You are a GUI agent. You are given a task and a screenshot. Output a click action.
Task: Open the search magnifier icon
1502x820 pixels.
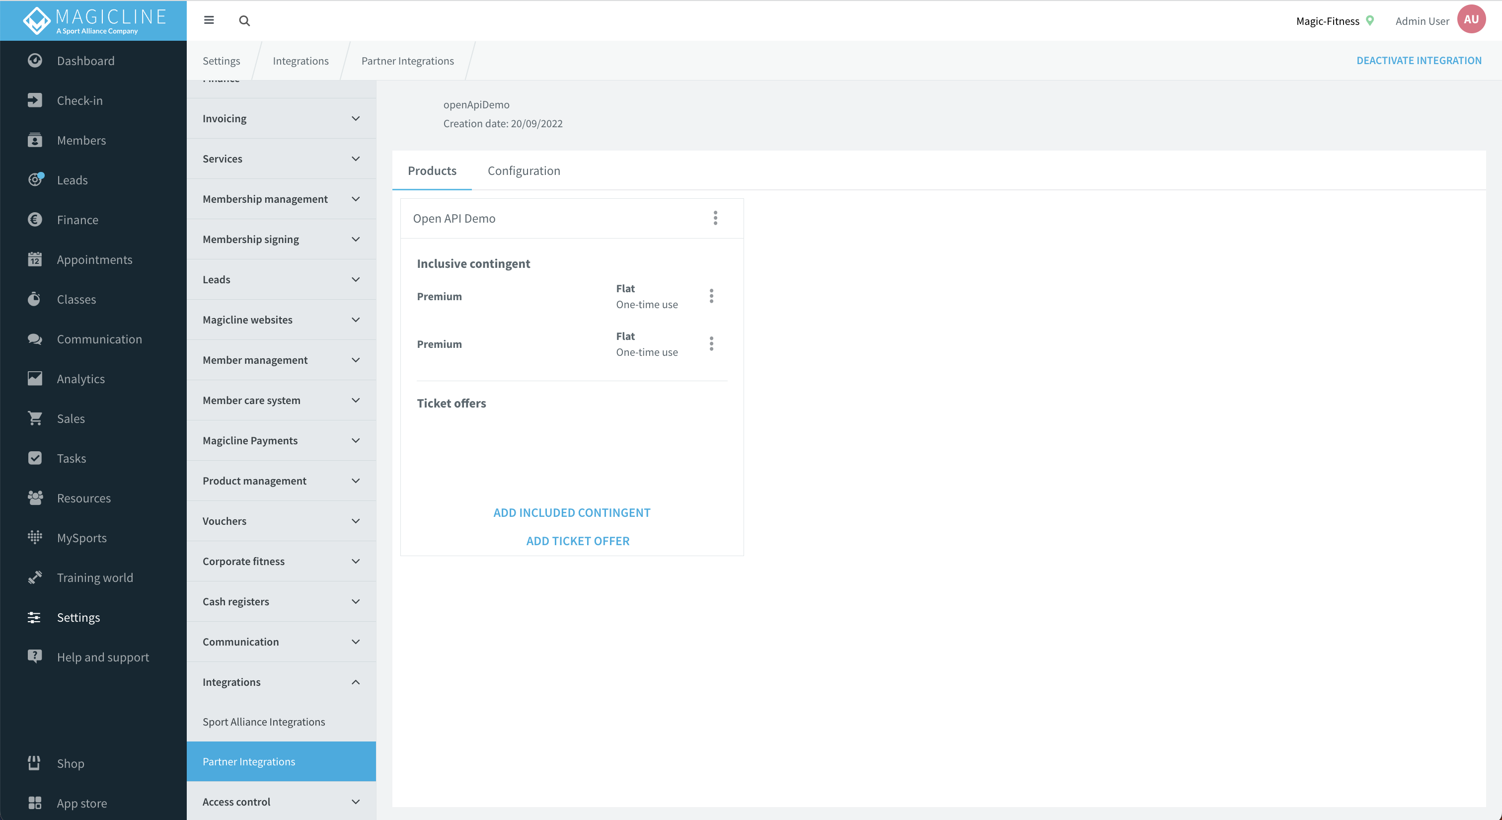pos(244,21)
